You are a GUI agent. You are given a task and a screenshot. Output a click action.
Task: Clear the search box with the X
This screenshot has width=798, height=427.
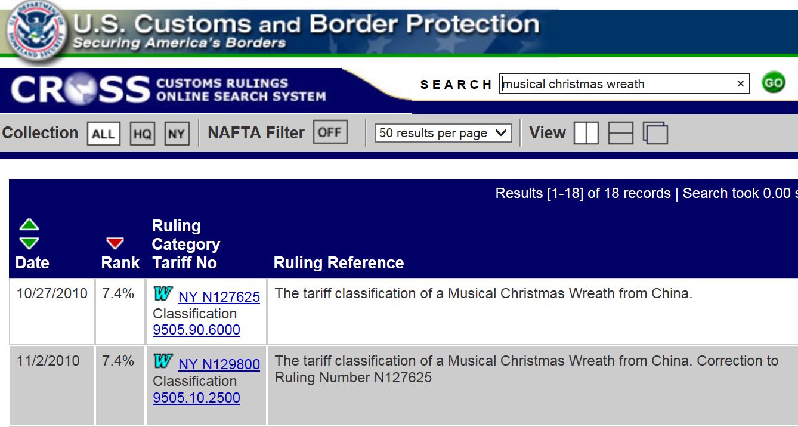point(740,84)
